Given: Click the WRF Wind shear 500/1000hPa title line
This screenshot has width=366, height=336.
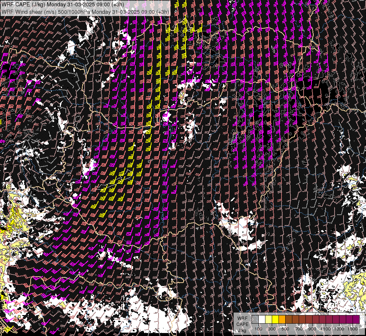Looking at the screenshot, I should pos(85,12).
